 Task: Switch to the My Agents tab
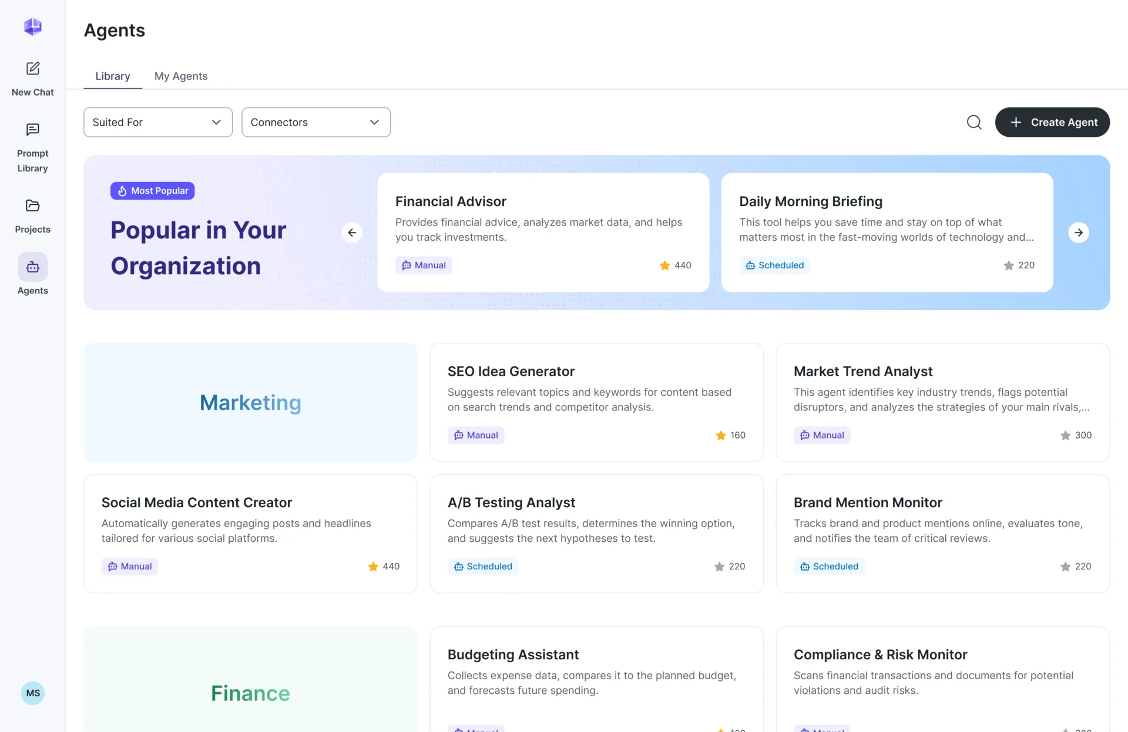181,76
